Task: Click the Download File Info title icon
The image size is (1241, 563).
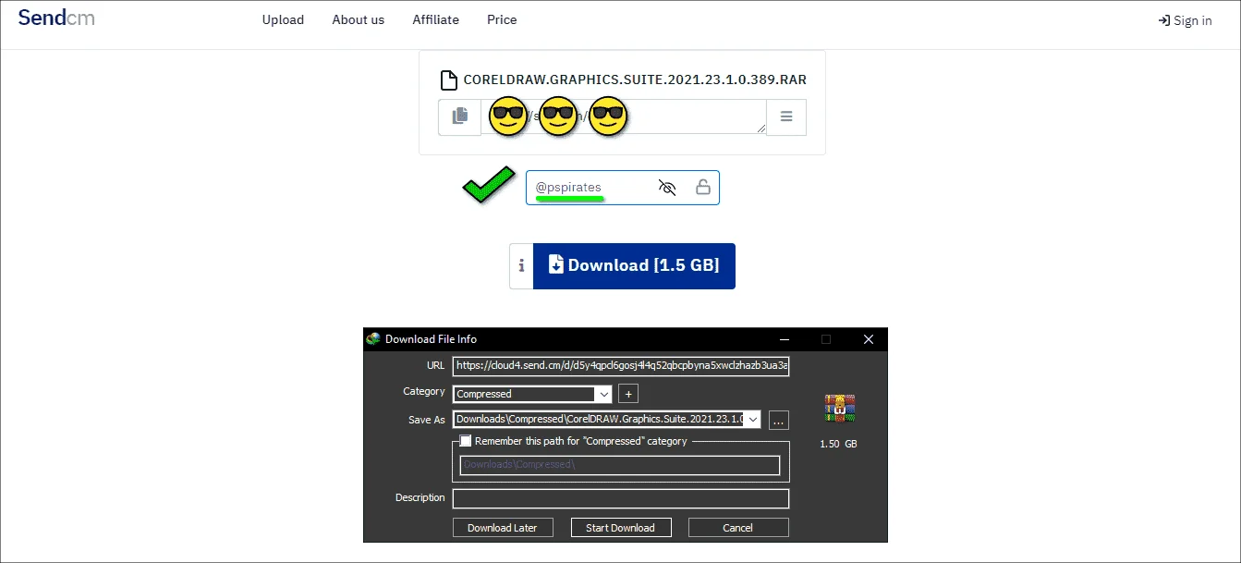Action: [x=373, y=339]
